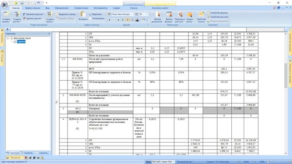Click the code cell containing 401-
This screenshot has height=164, width=292.
77,108
